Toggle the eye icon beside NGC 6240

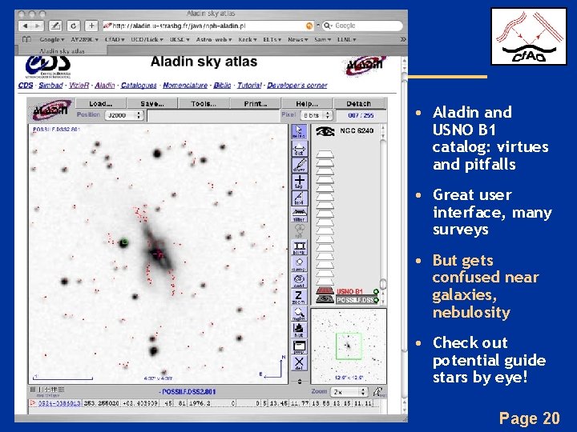(325, 131)
